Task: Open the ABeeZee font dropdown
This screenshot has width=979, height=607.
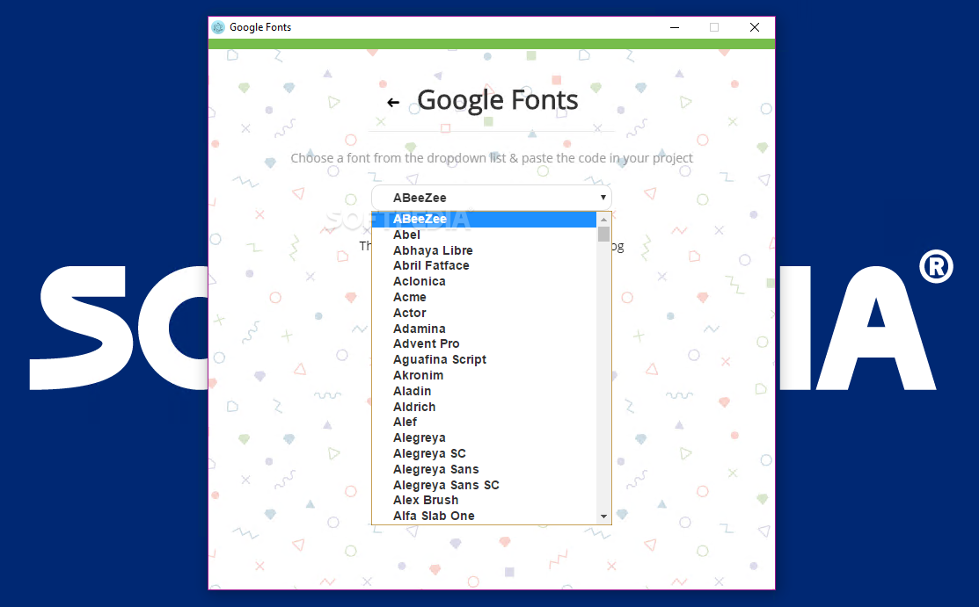Action: (x=492, y=198)
